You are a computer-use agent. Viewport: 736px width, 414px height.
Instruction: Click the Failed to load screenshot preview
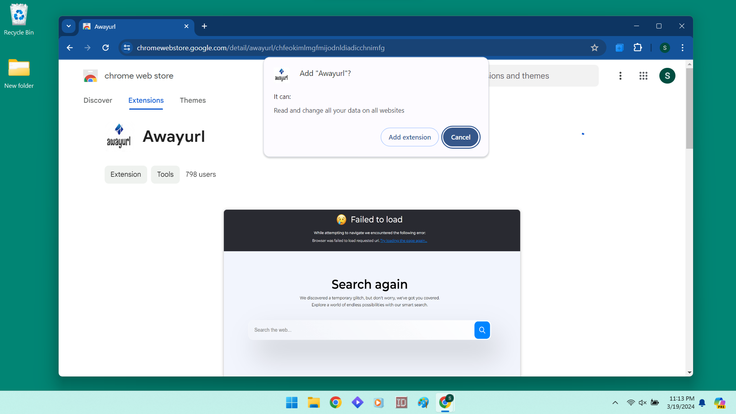372,293
